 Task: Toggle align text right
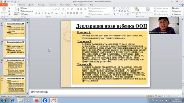74,13
